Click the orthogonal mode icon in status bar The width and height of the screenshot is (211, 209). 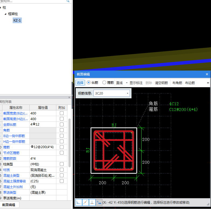(x=79, y=203)
